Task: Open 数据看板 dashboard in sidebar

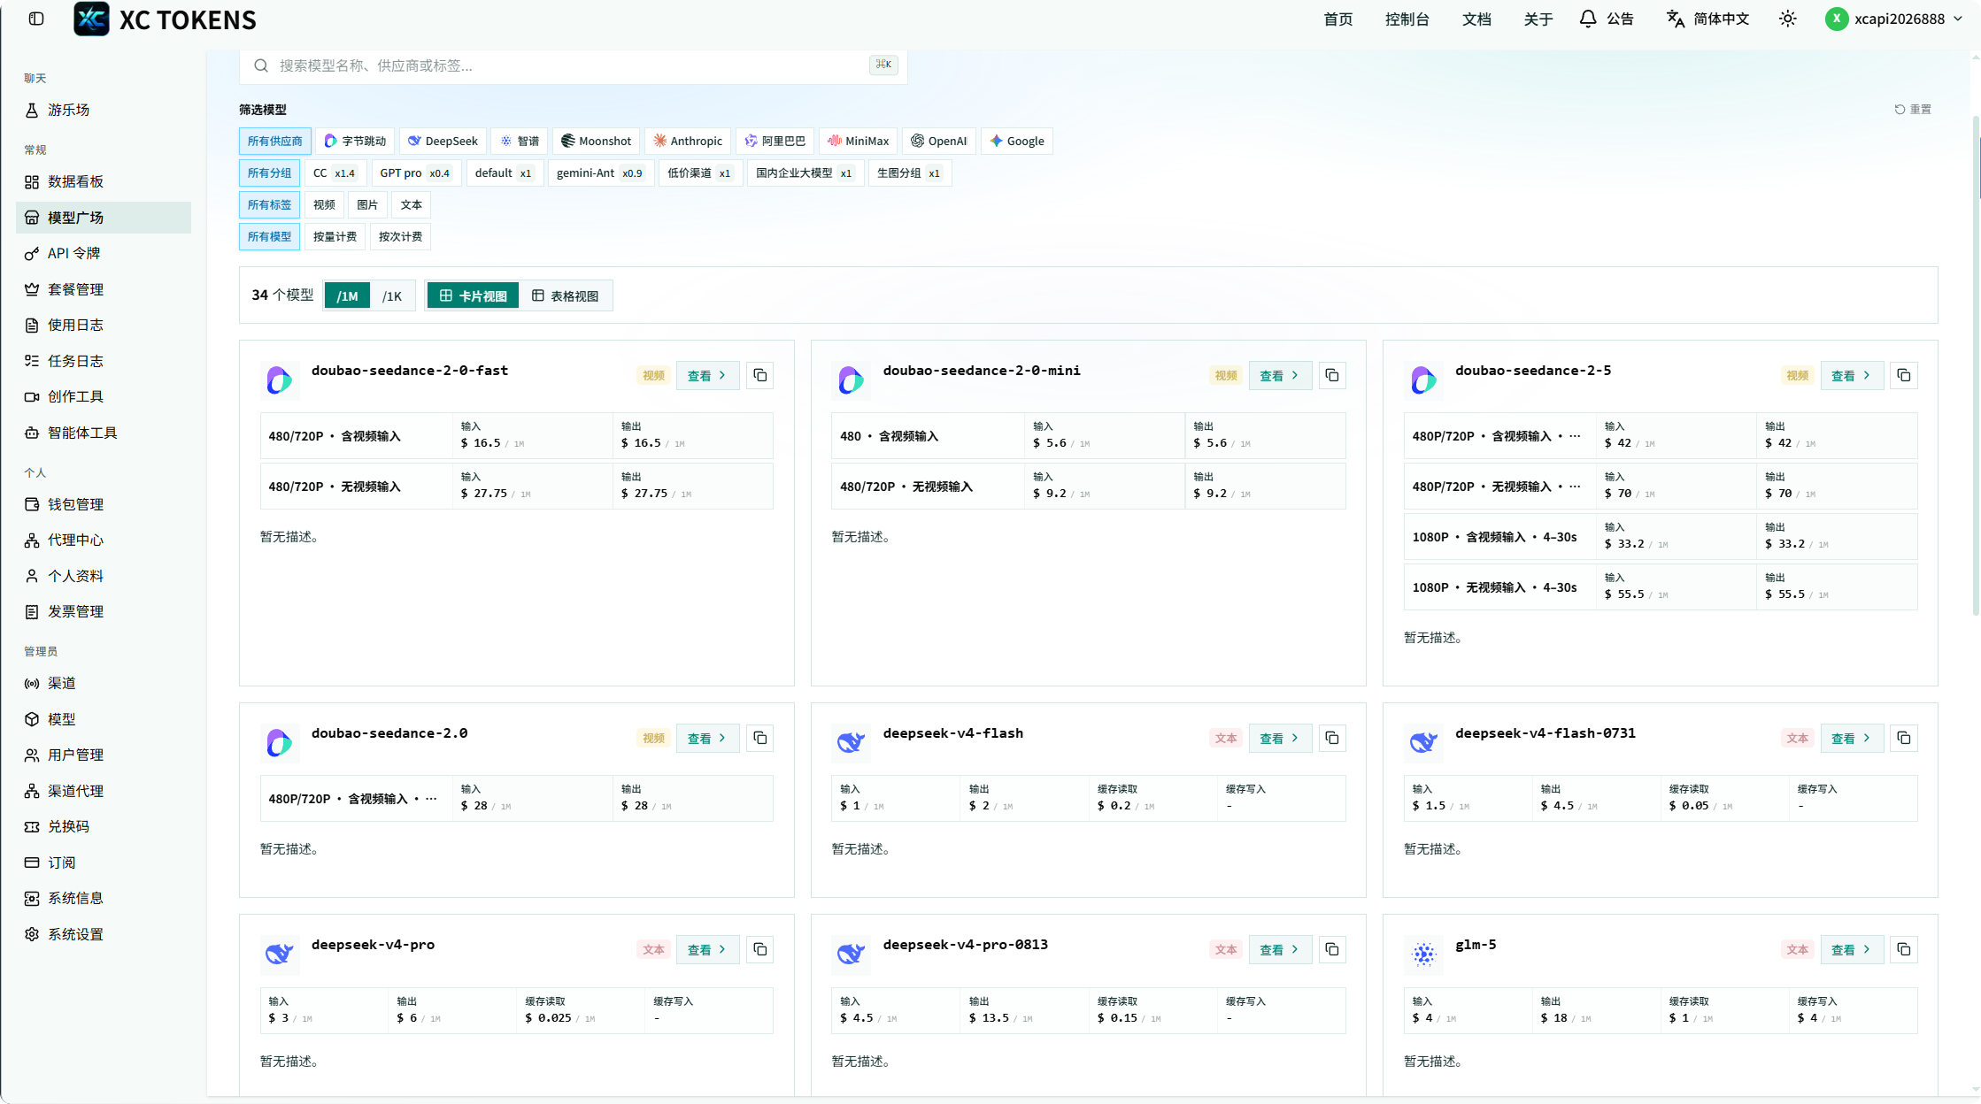Action: pos(104,181)
